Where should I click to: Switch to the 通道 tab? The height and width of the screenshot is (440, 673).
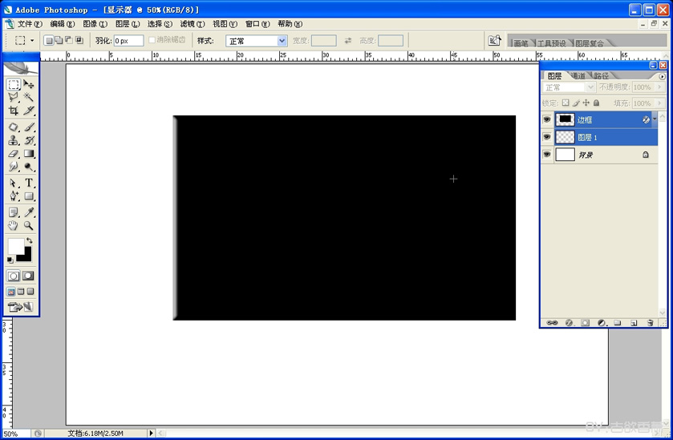coord(578,76)
